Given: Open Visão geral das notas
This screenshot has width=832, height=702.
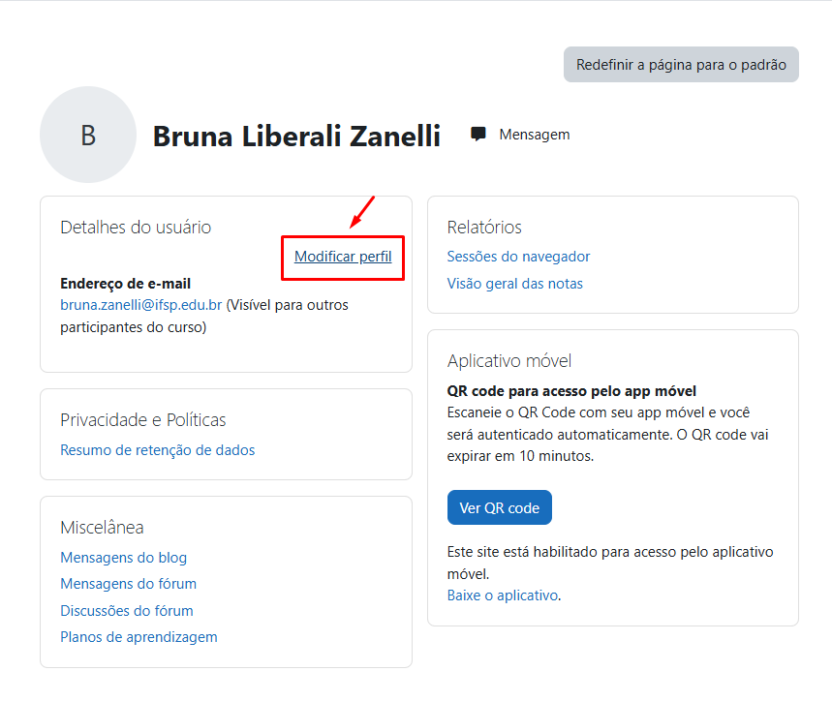Looking at the screenshot, I should point(514,284).
